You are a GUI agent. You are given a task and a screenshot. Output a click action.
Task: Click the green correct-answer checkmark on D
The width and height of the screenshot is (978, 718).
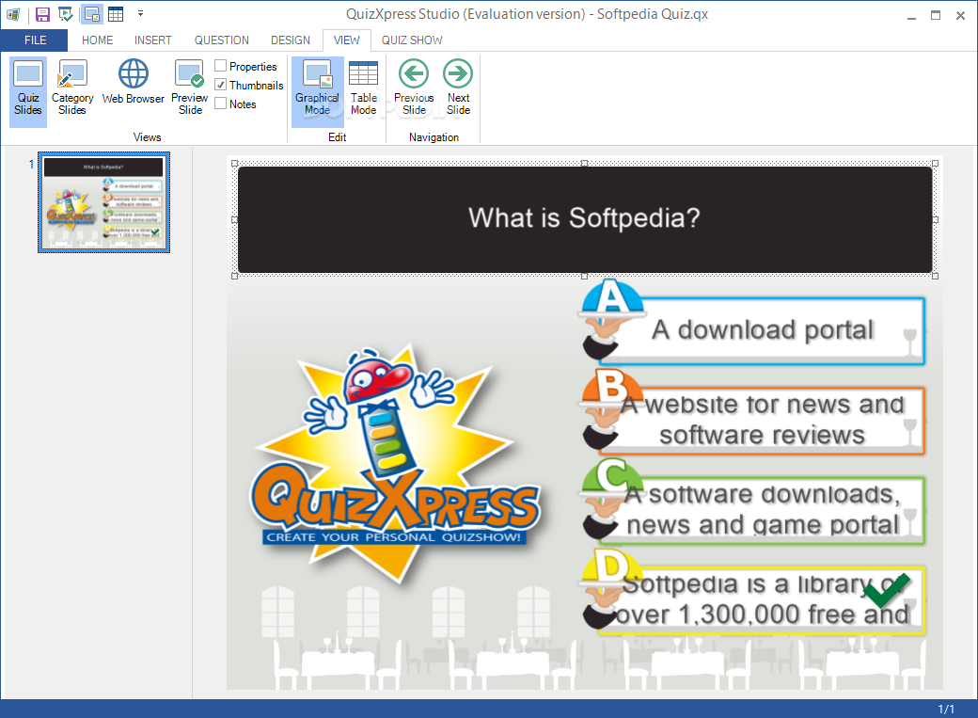click(x=886, y=590)
